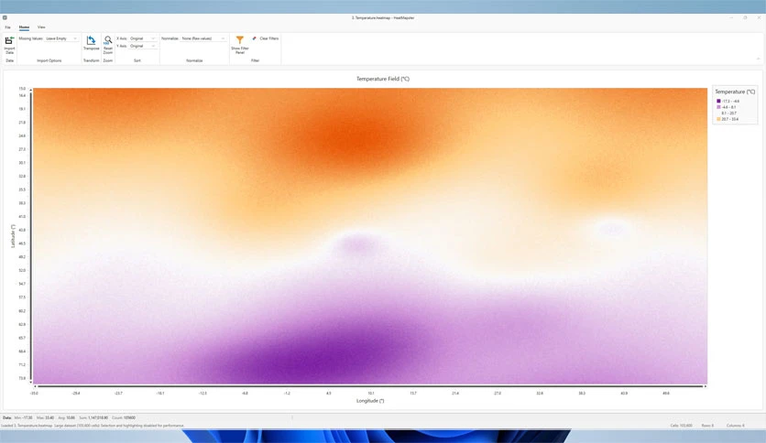Click the Longitude axis label

coord(370,401)
